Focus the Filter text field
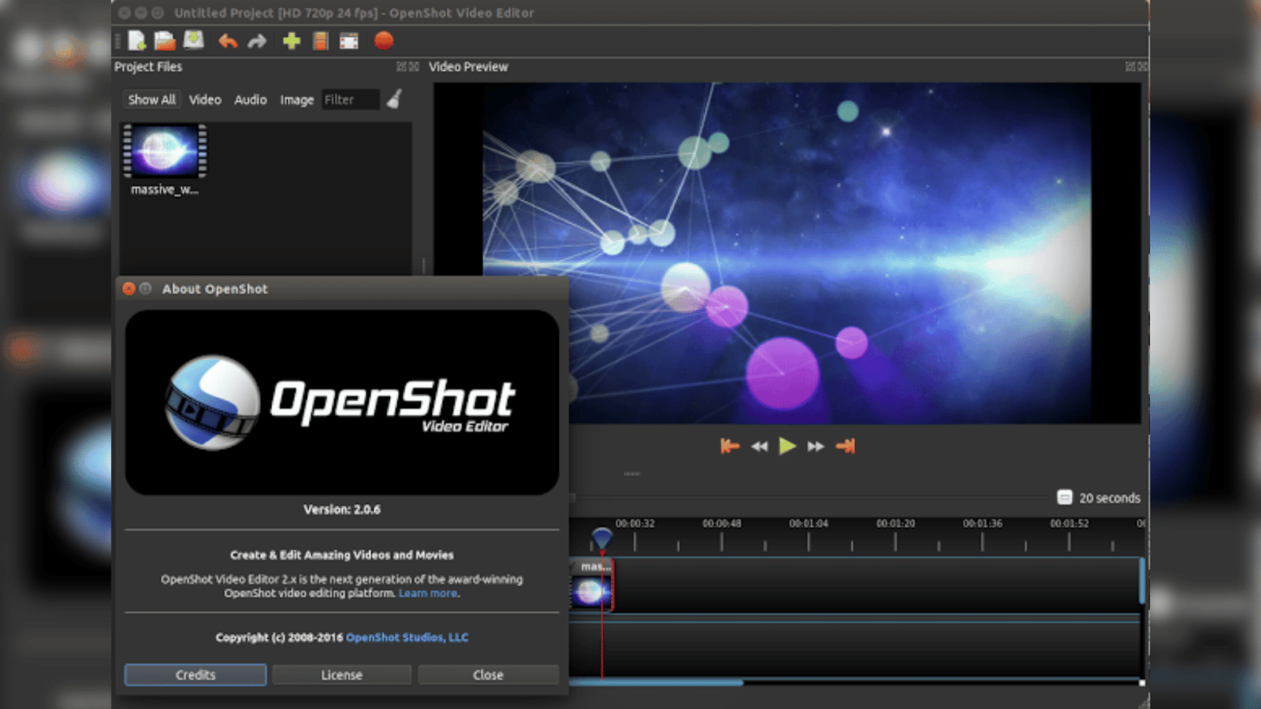1261x709 pixels. pos(351,100)
